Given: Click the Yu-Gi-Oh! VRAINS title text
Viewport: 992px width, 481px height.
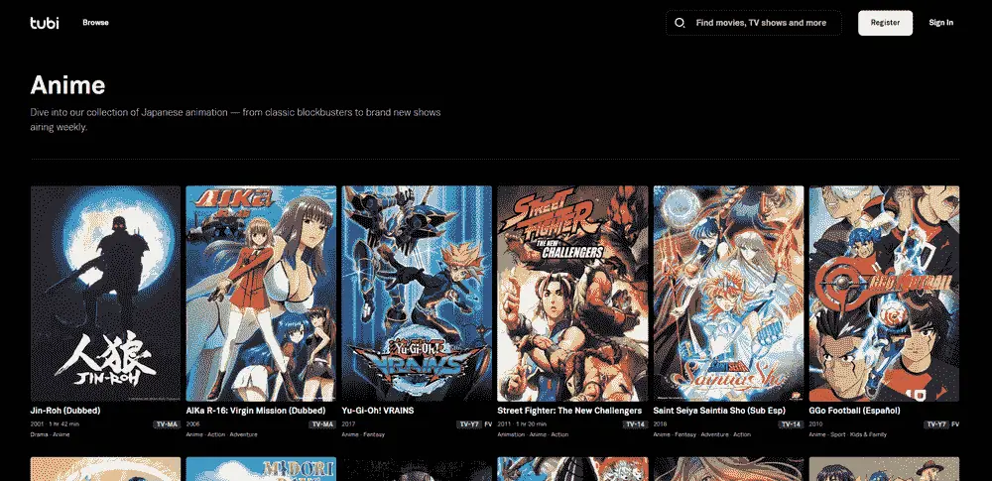Looking at the screenshot, I should tap(378, 411).
